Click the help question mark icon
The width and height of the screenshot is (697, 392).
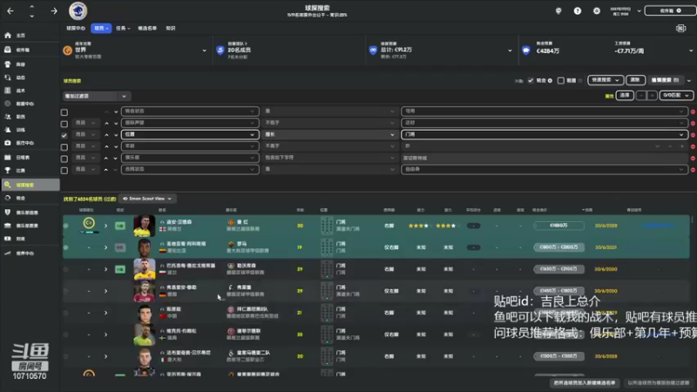tap(577, 10)
